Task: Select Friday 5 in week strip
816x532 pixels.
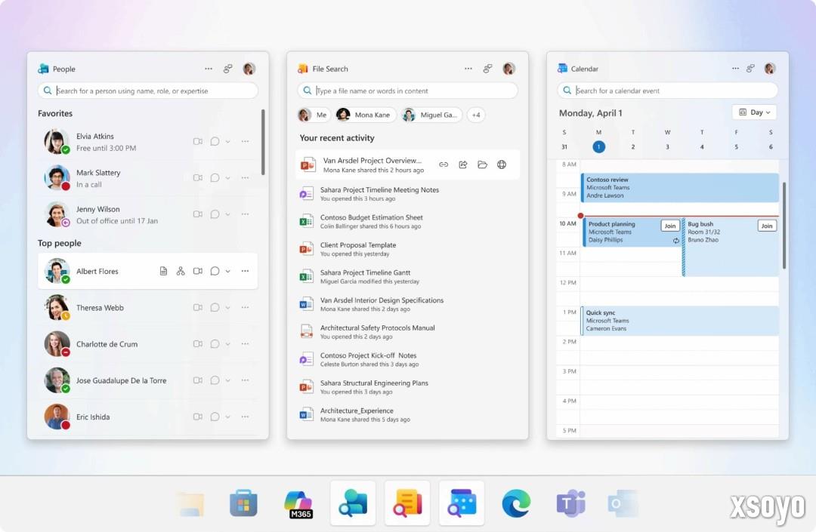Action: 736,147
